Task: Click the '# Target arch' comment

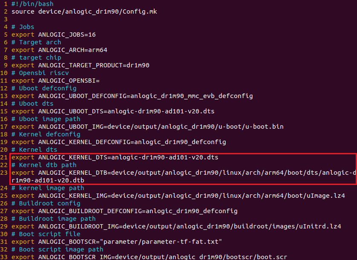Action: [x=36, y=42]
